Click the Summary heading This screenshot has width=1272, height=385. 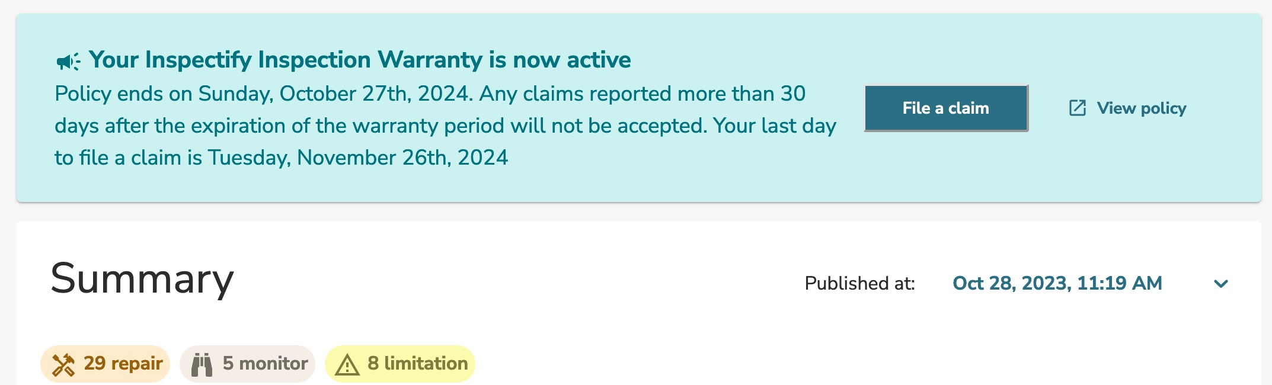tap(142, 278)
